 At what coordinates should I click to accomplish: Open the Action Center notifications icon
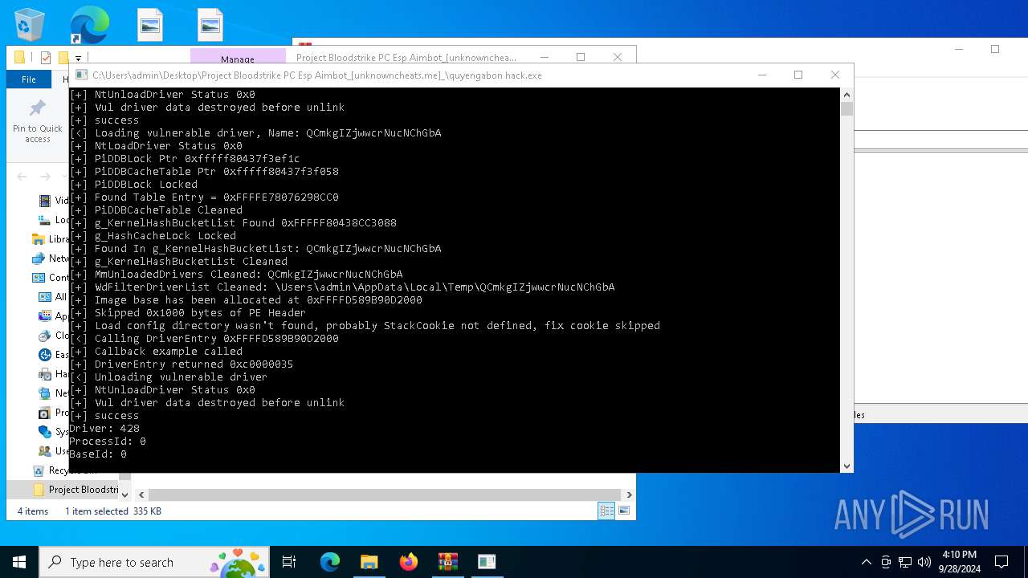1001,562
